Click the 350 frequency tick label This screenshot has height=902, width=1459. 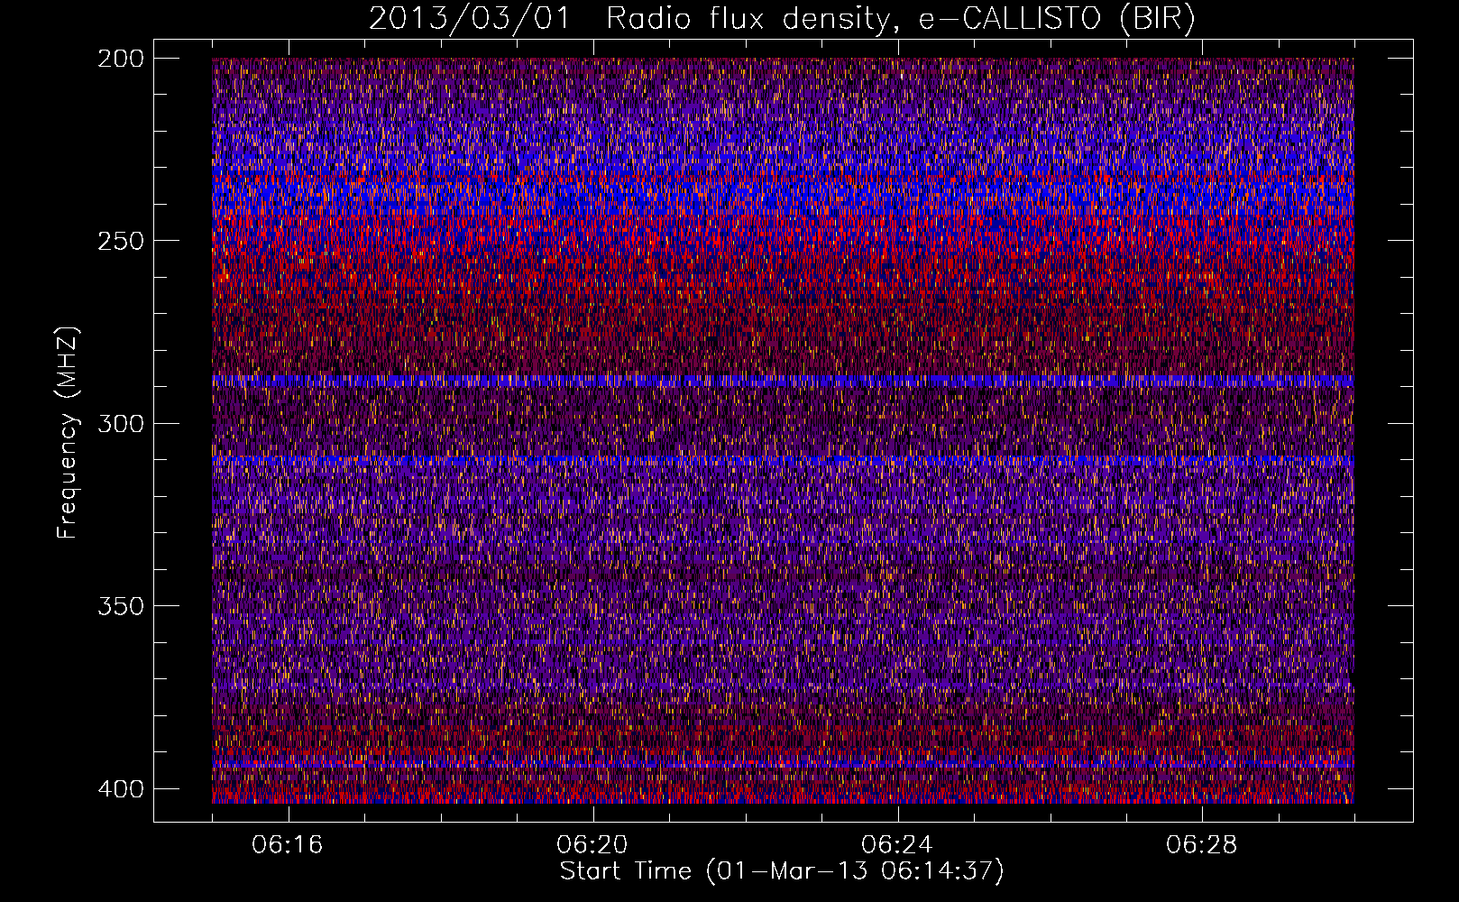click(120, 606)
